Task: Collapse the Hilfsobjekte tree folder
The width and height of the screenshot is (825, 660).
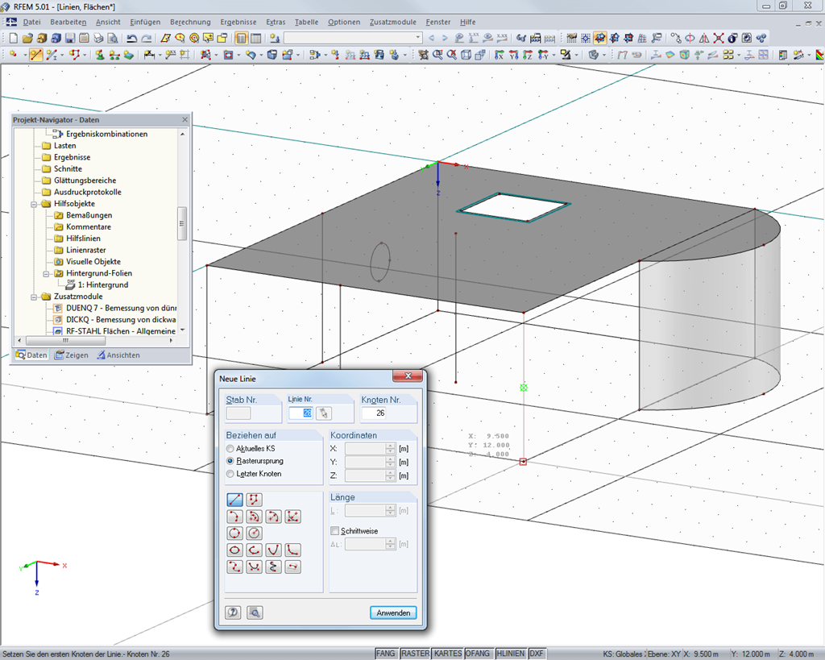Action: (x=35, y=204)
